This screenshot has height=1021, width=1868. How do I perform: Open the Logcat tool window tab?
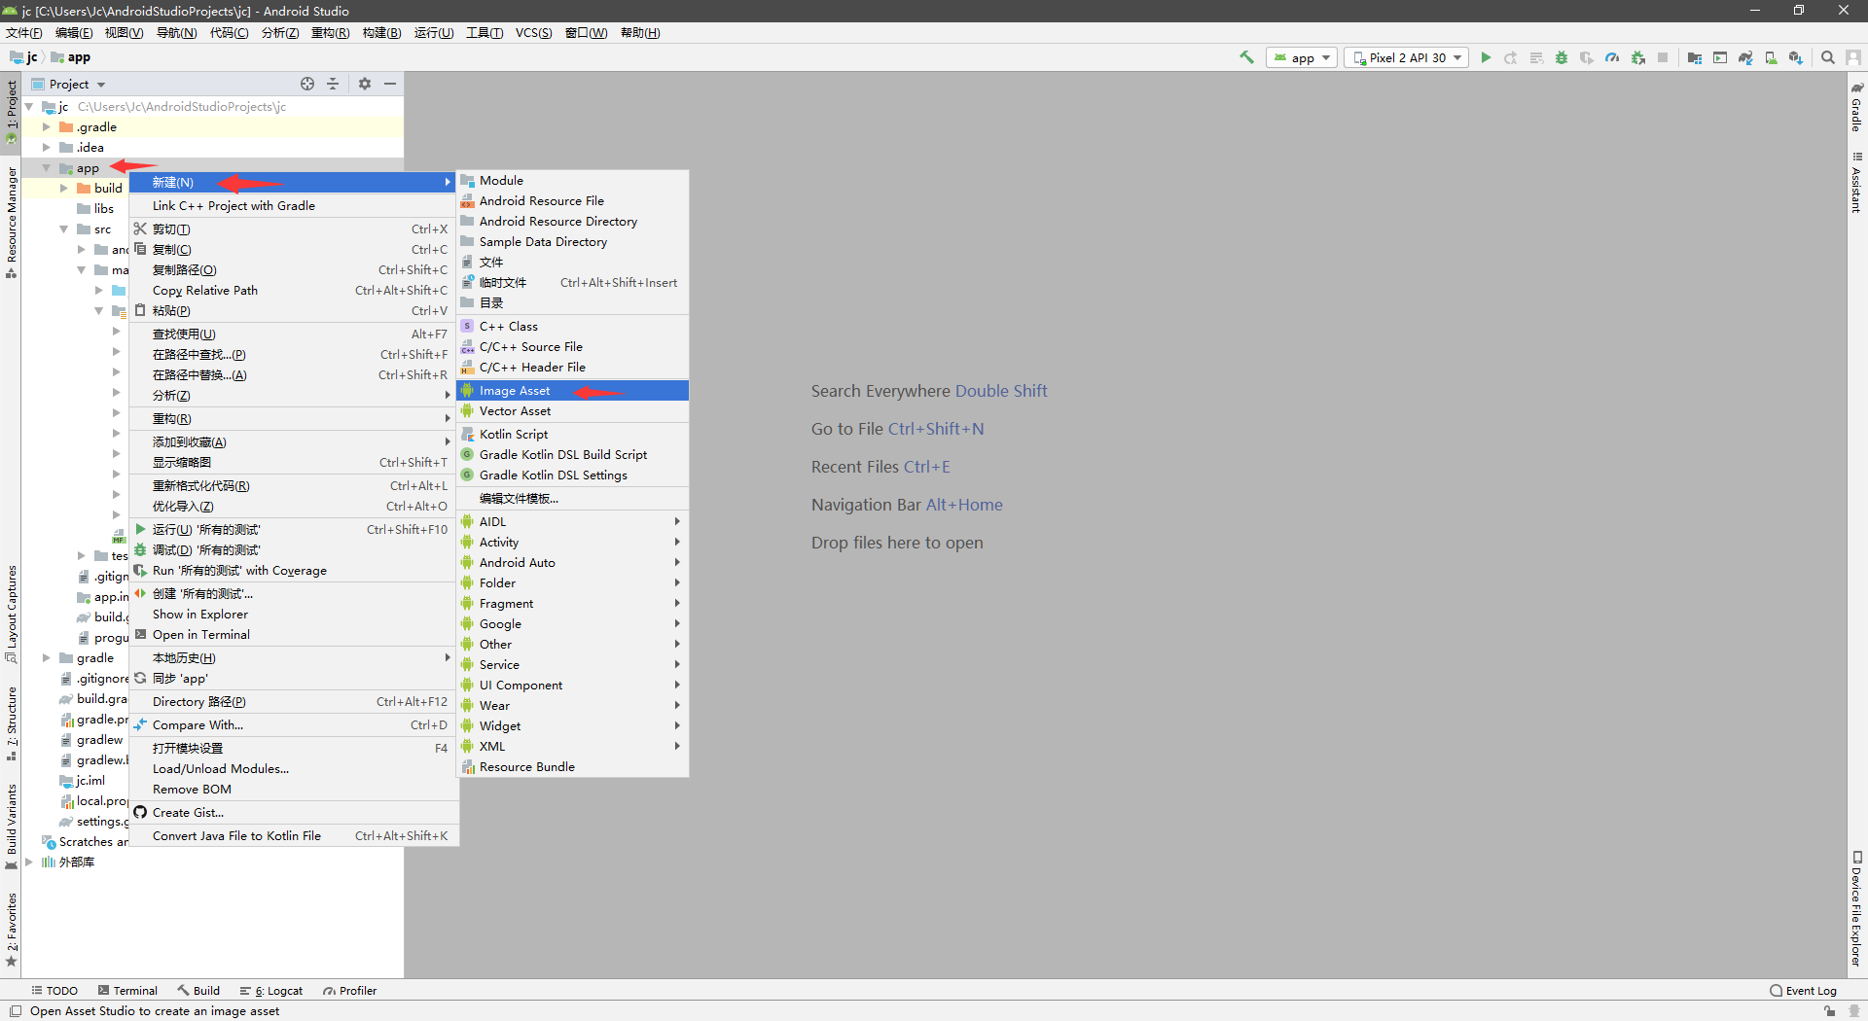point(271,990)
